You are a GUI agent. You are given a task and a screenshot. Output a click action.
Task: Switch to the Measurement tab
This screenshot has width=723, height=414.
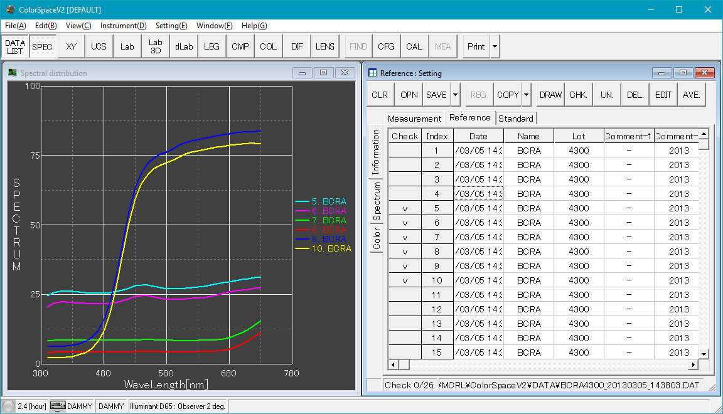(x=414, y=119)
